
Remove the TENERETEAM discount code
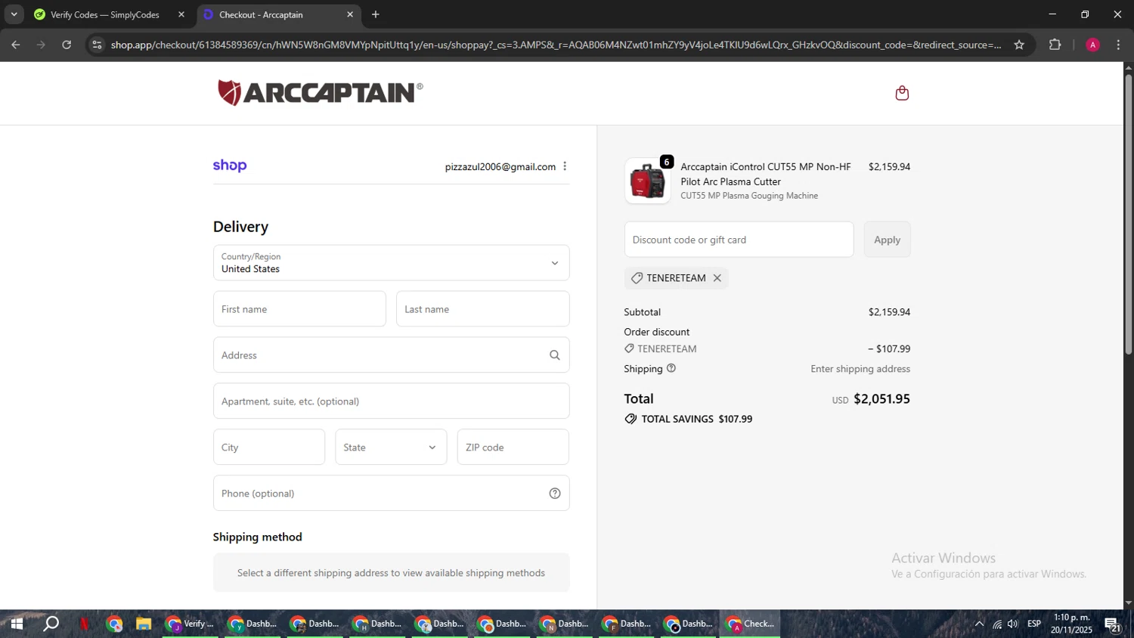pyautogui.click(x=717, y=278)
